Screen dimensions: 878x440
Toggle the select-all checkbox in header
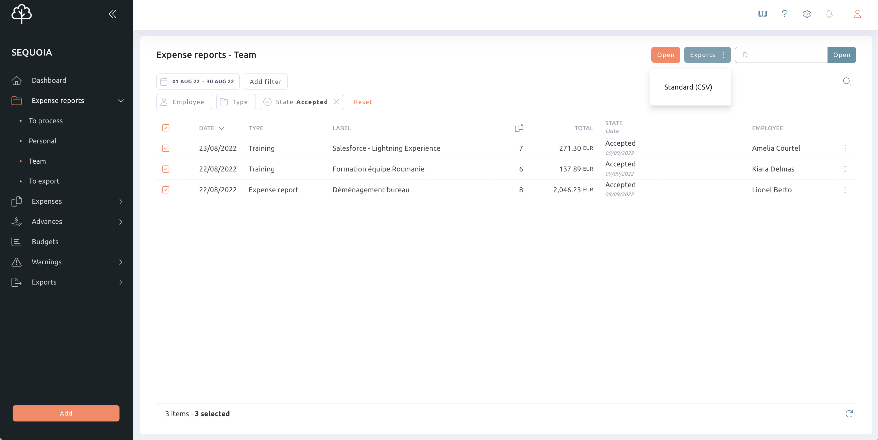point(166,128)
